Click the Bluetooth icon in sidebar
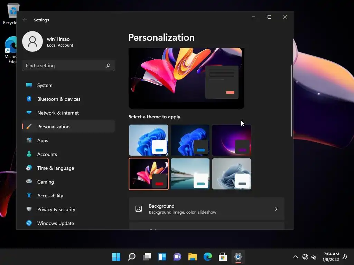This screenshot has height=265, width=354. tap(29, 99)
